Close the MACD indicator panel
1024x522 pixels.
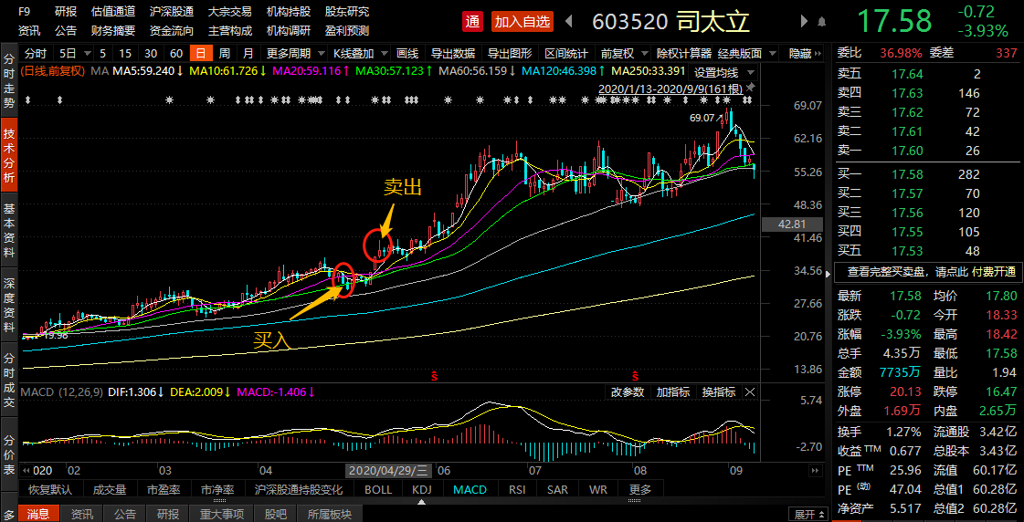click(750, 391)
